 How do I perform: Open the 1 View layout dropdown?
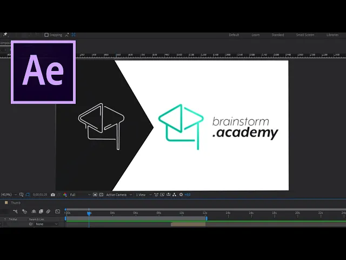pyautogui.click(x=143, y=194)
